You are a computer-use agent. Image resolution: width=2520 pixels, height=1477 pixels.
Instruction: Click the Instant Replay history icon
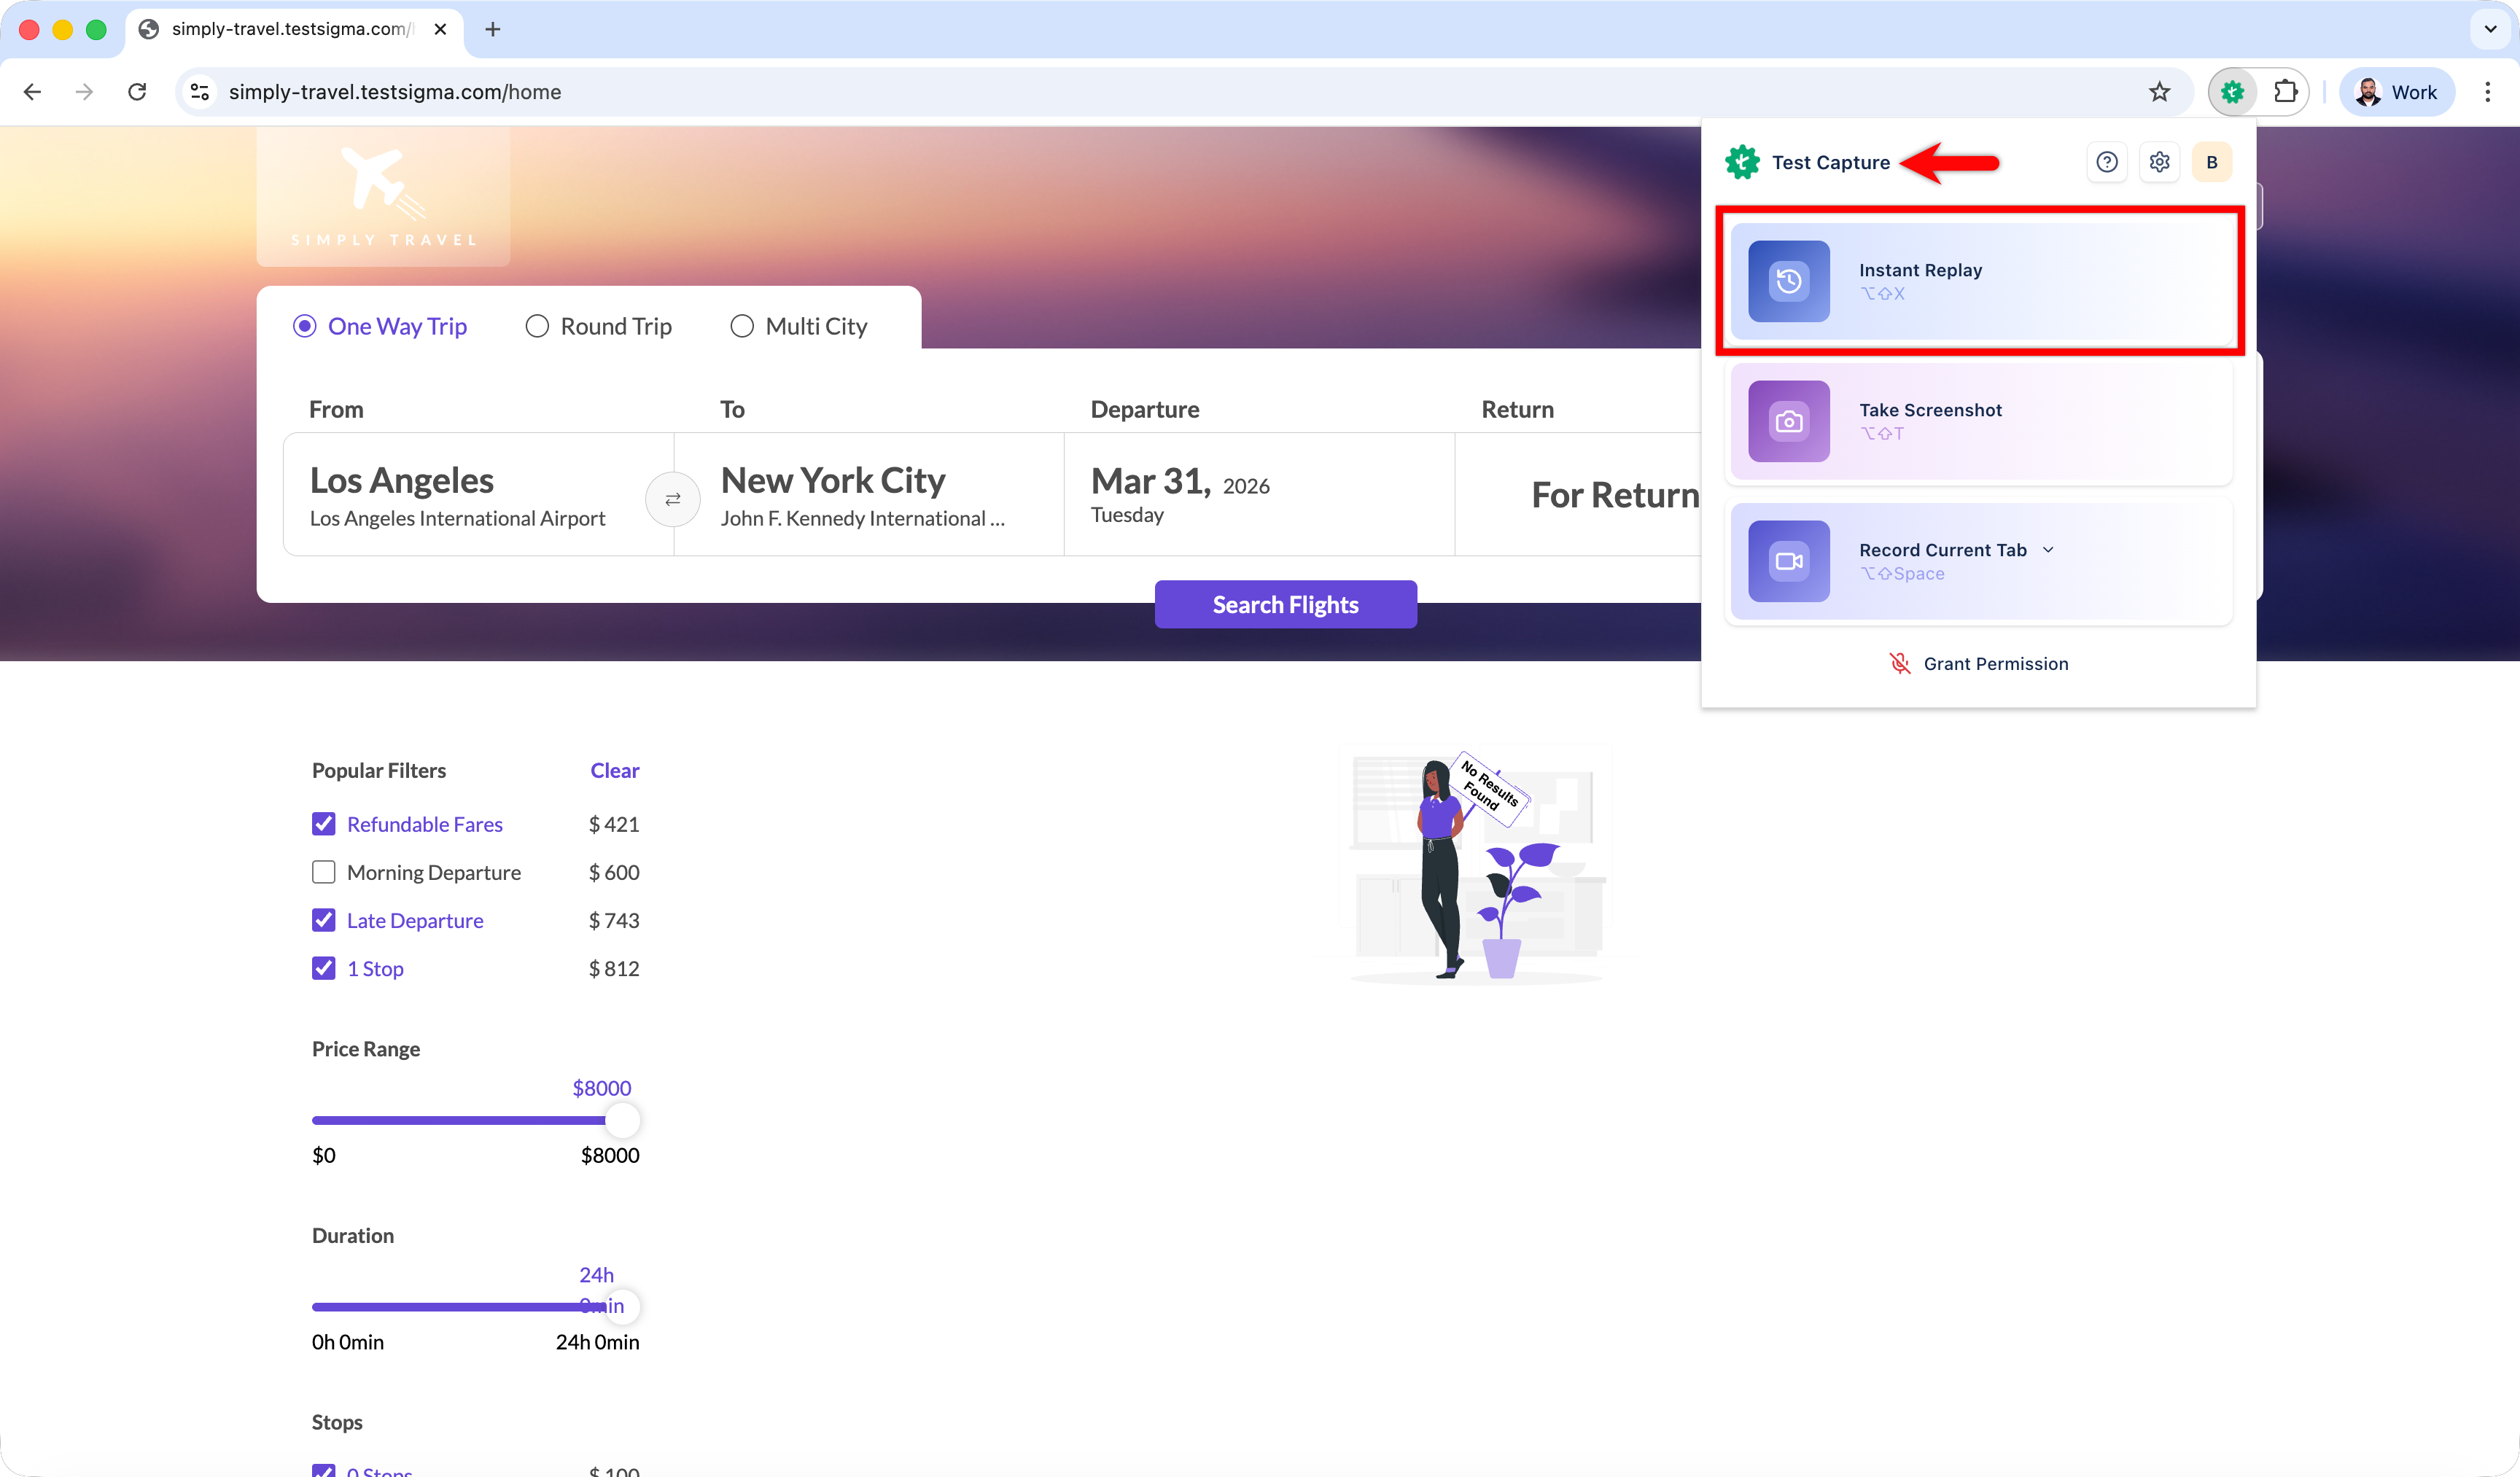pos(1788,281)
